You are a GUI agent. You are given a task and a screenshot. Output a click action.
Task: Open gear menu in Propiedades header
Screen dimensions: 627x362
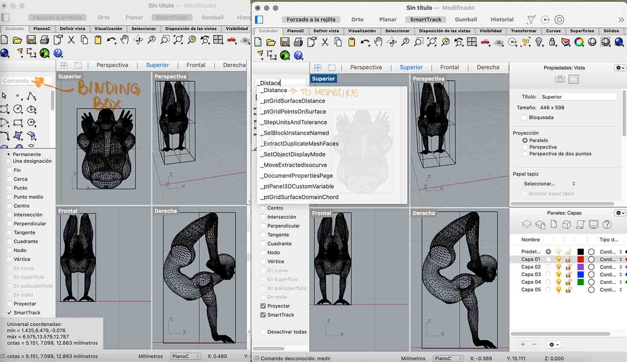620,68
